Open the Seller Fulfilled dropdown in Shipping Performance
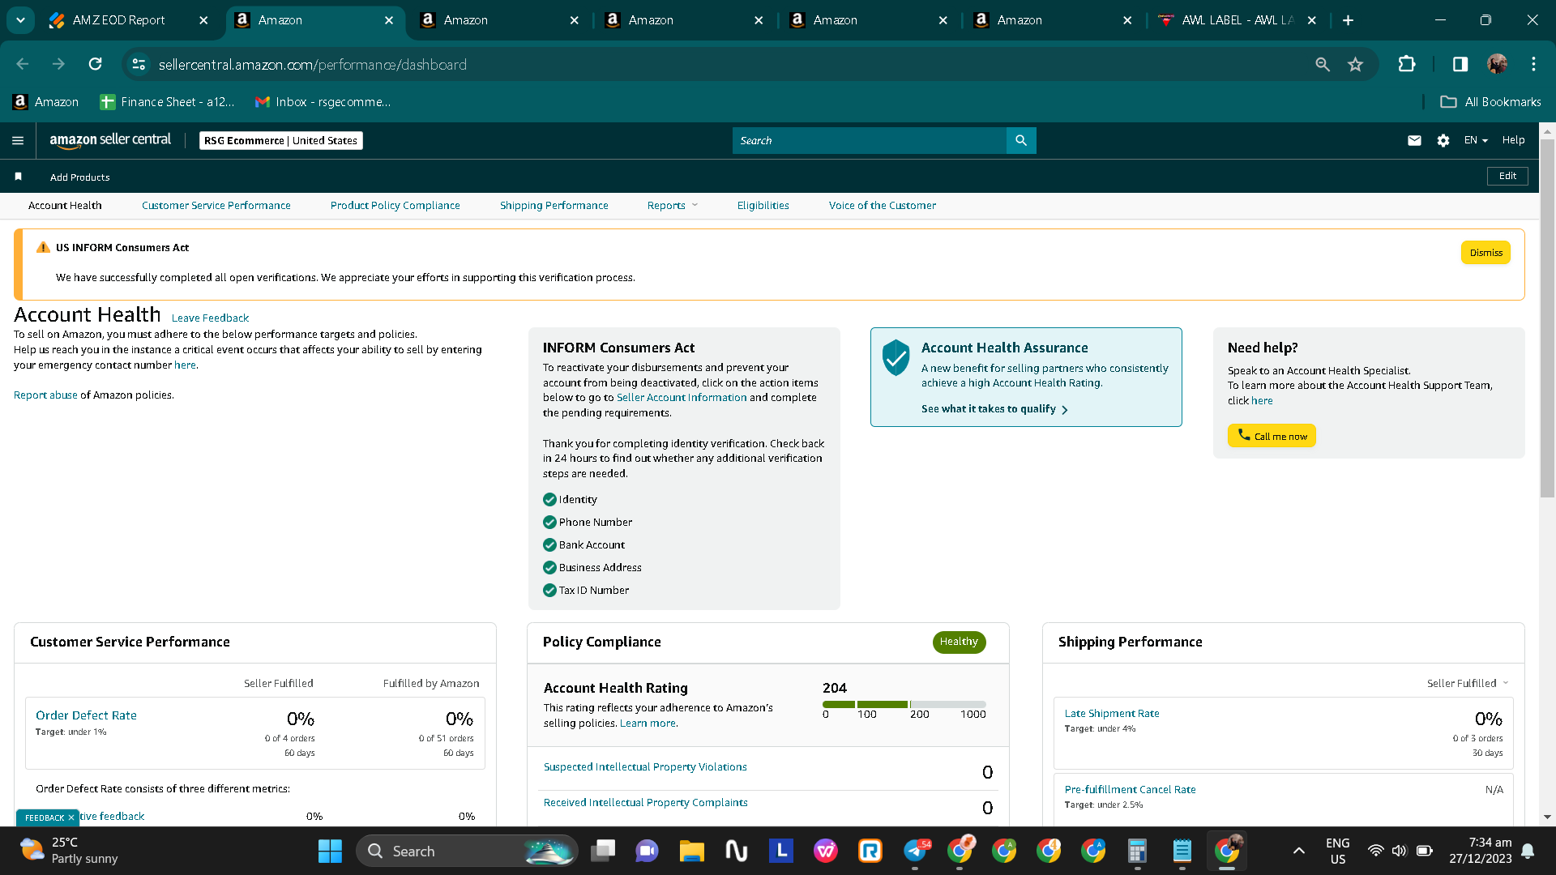This screenshot has height=875, width=1556. tap(1468, 684)
